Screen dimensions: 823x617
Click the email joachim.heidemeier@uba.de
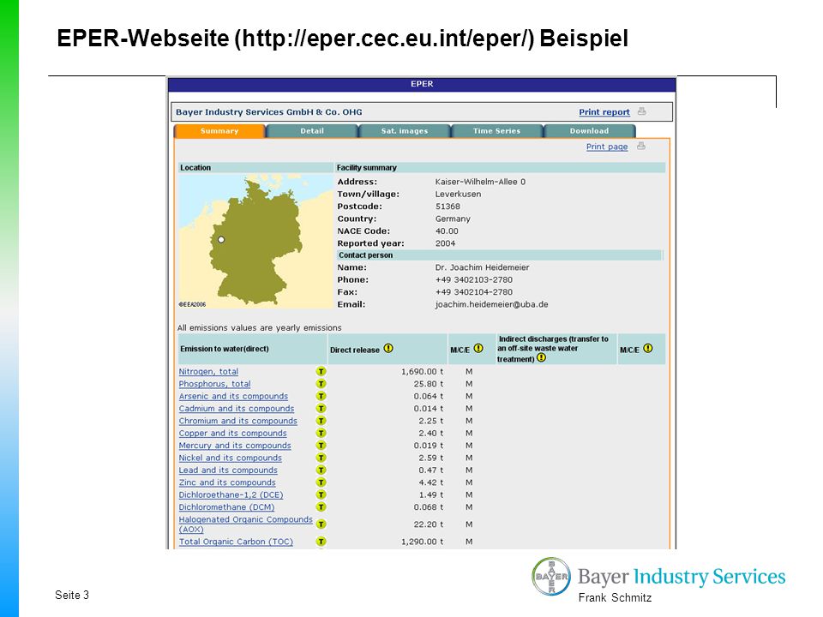point(491,304)
